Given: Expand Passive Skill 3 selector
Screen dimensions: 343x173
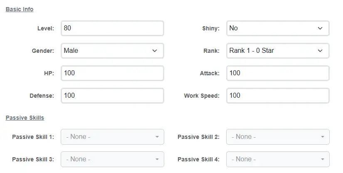Looking at the screenshot, I should [112, 159].
